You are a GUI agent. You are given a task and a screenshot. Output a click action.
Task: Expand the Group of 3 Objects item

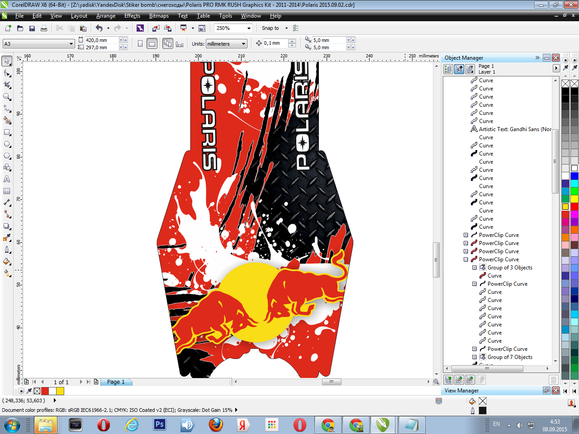tap(474, 268)
